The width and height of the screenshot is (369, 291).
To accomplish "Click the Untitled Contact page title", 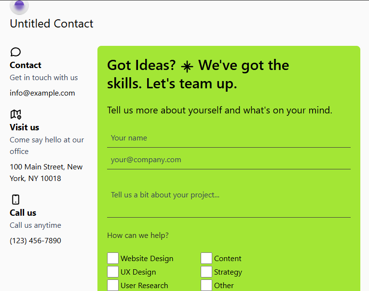I will pyautogui.click(x=52, y=24).
